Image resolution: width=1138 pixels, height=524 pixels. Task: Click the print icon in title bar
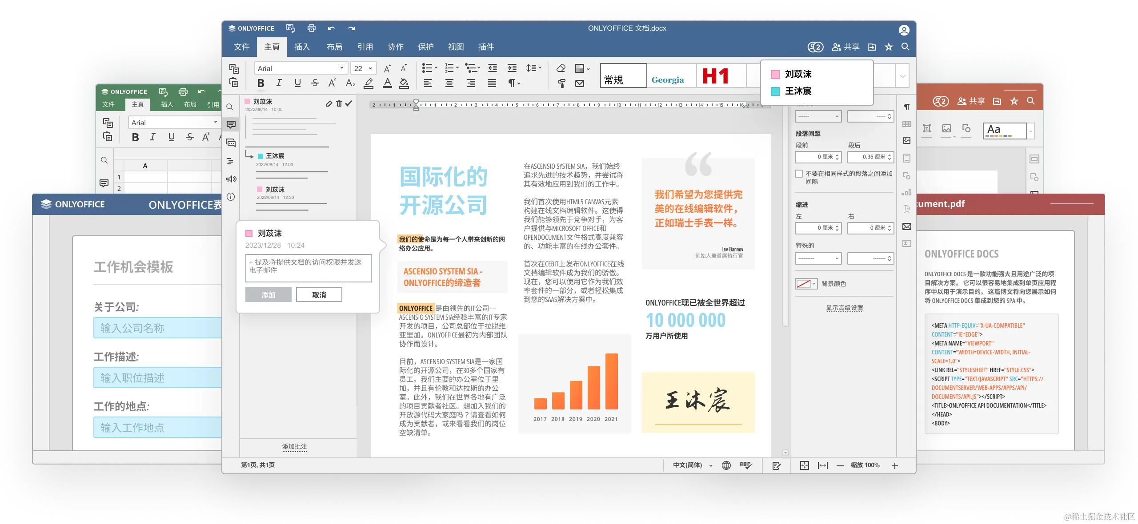(312, 28)
